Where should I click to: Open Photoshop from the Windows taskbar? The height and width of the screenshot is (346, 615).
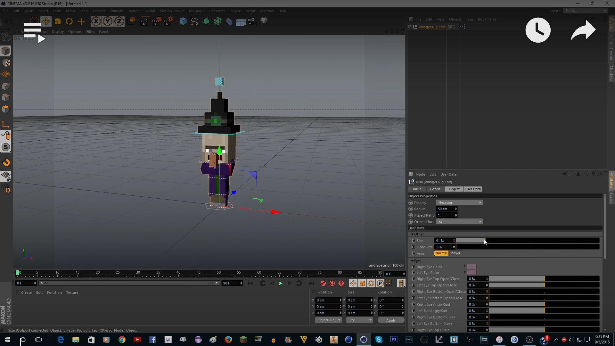[393, 340]
